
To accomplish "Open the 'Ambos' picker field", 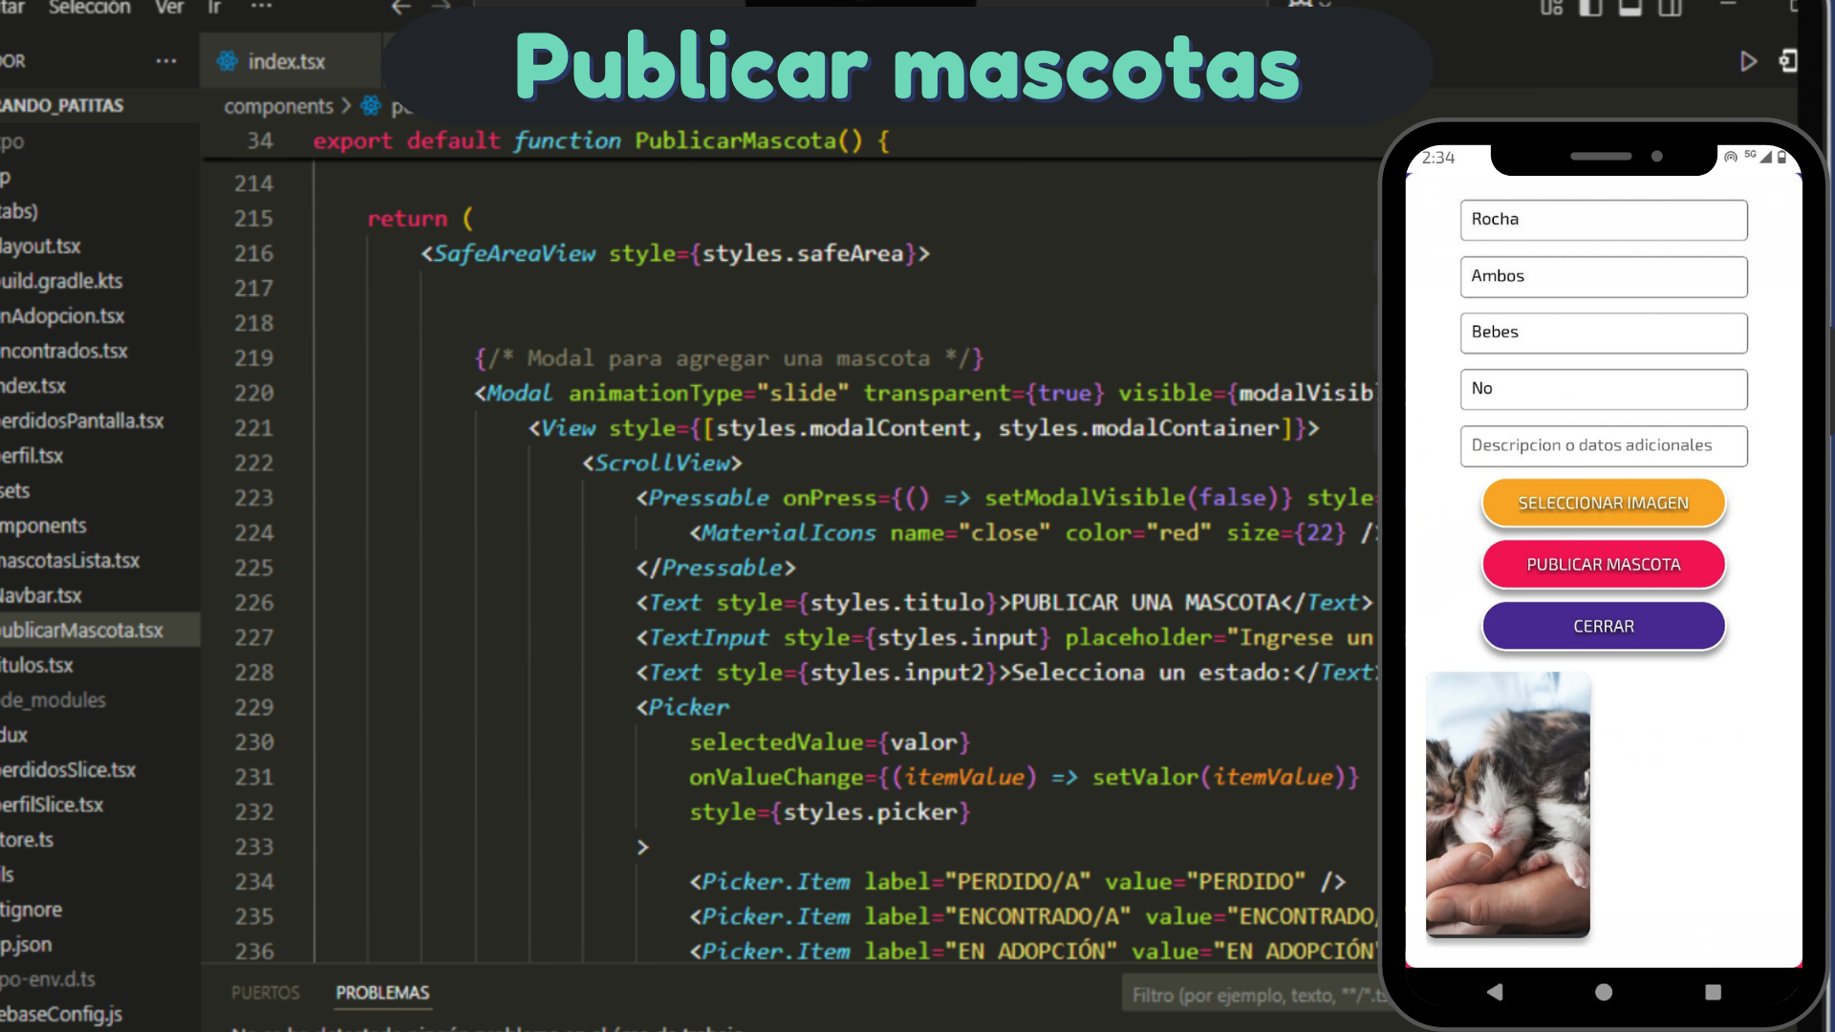I will click(1604, 276).
